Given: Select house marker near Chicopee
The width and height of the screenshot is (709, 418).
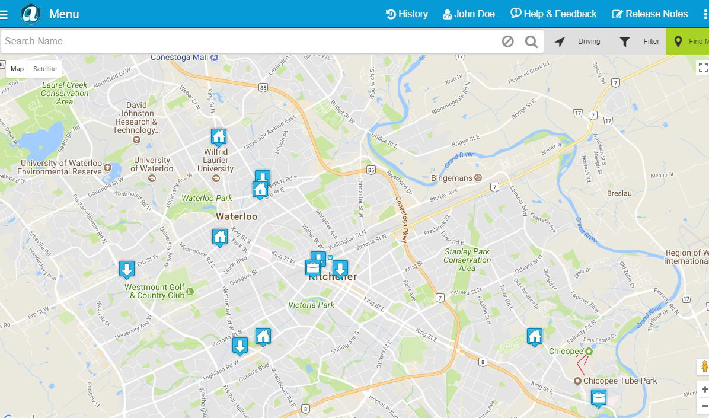Looking at the screenshot, I should 535,337.
